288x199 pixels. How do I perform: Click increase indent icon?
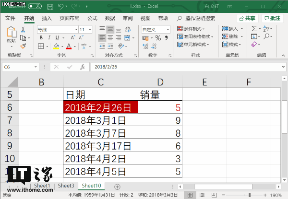click(110, 46)
